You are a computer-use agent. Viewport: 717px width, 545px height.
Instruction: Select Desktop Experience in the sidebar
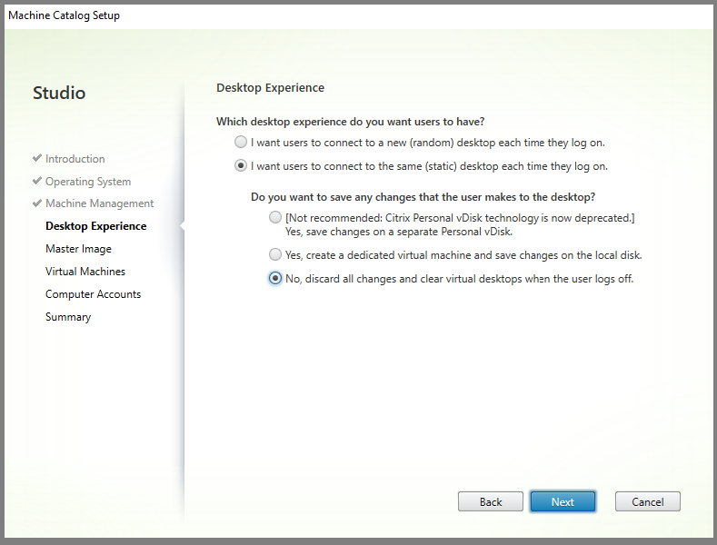tap(96, 226)
